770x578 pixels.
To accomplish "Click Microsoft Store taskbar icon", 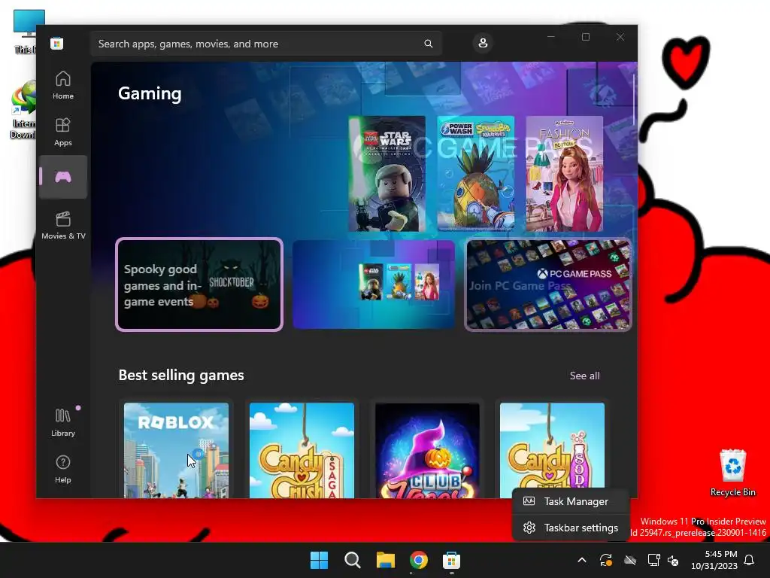I will pos(451,560).
